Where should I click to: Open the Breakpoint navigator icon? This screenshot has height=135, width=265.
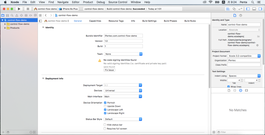click(31, 15)
